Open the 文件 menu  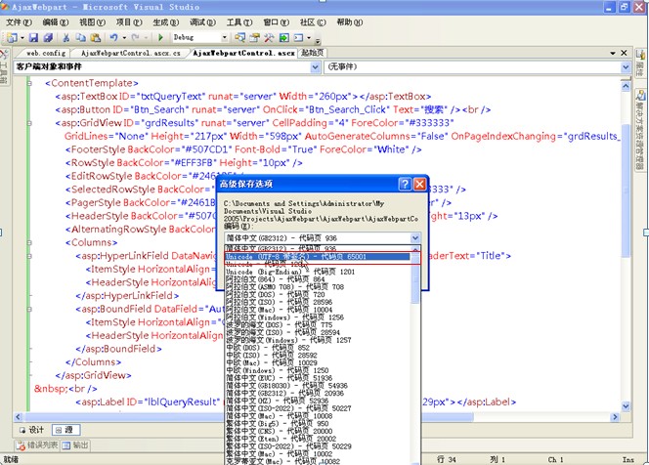click(19, 21)
